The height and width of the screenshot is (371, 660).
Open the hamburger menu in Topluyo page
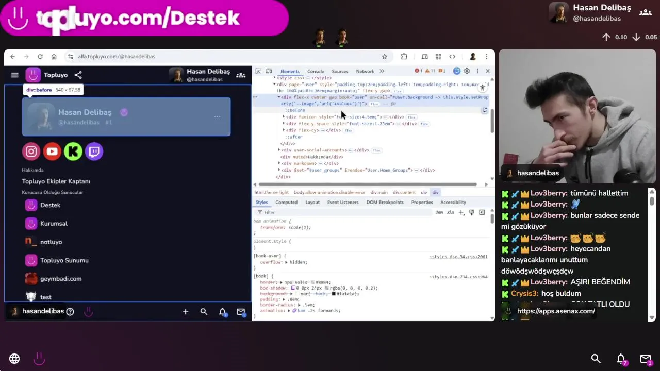[x=14, y=75]
